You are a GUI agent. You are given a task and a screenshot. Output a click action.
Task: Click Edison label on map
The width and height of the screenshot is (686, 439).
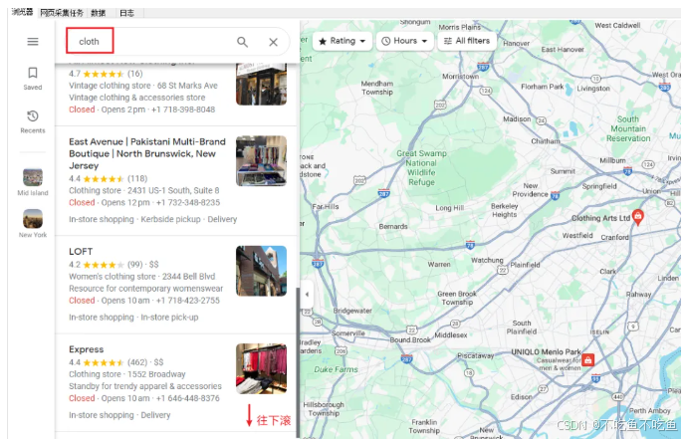[522, 397]
